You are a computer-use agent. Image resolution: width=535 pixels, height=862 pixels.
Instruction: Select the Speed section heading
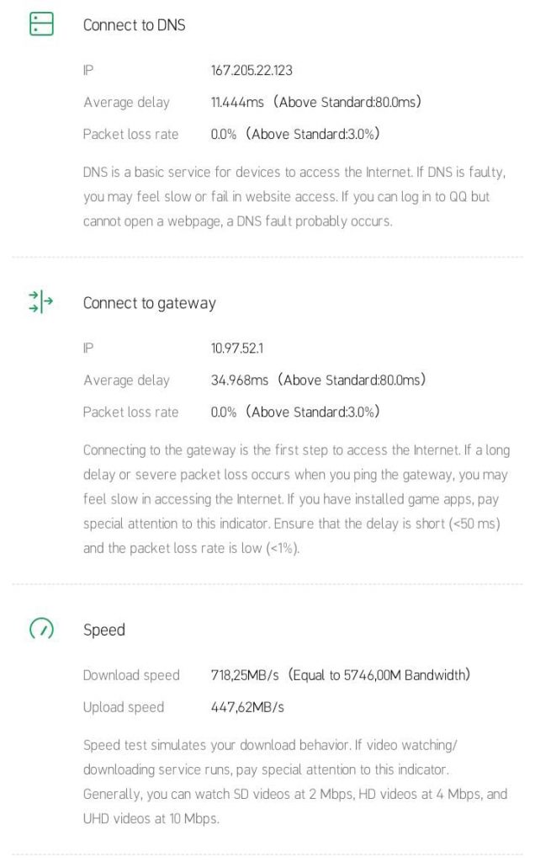[103, 630]
